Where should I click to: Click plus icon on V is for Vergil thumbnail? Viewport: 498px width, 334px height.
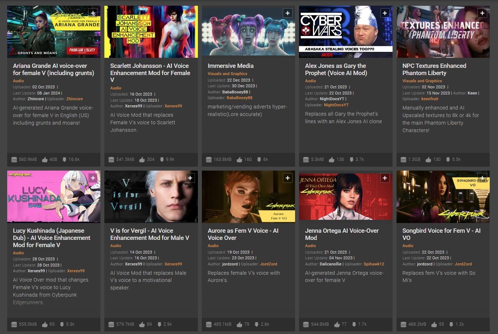tap(190, 178)
